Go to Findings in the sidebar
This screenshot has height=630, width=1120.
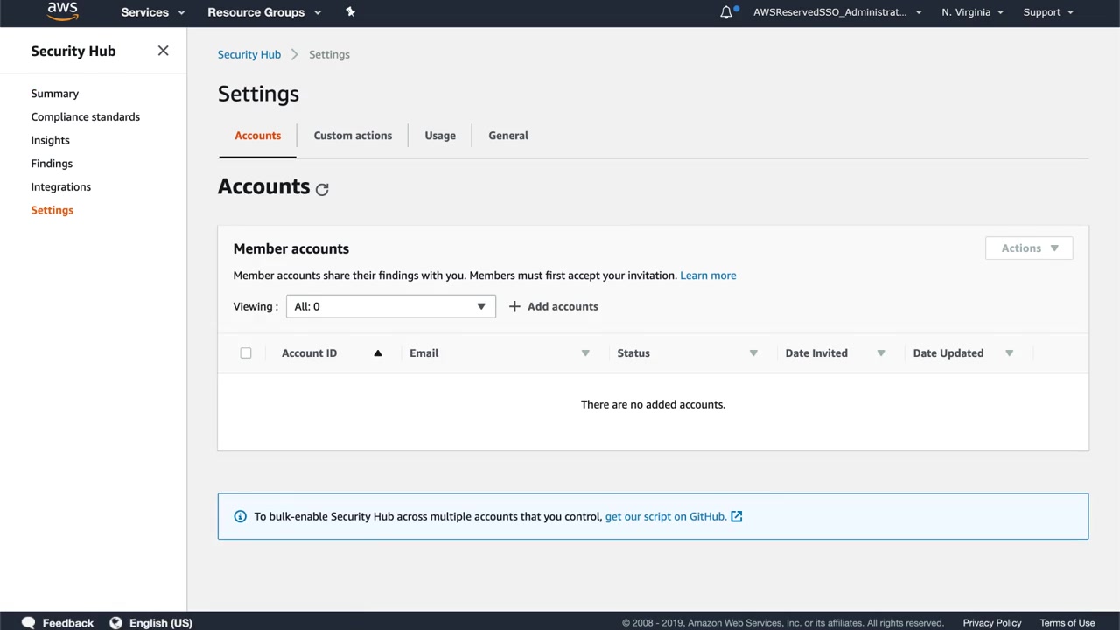pyautogui.click(x=52, y=164)
